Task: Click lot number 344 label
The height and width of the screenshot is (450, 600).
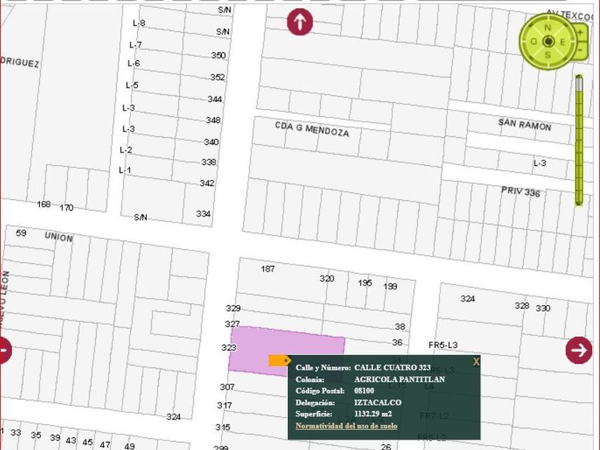Action: coord(215,99)
